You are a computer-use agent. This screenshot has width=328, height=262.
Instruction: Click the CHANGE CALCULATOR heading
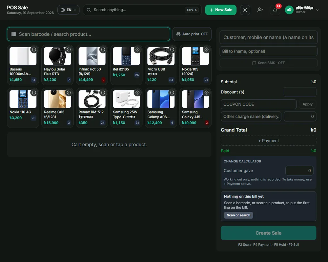[242, 161]
